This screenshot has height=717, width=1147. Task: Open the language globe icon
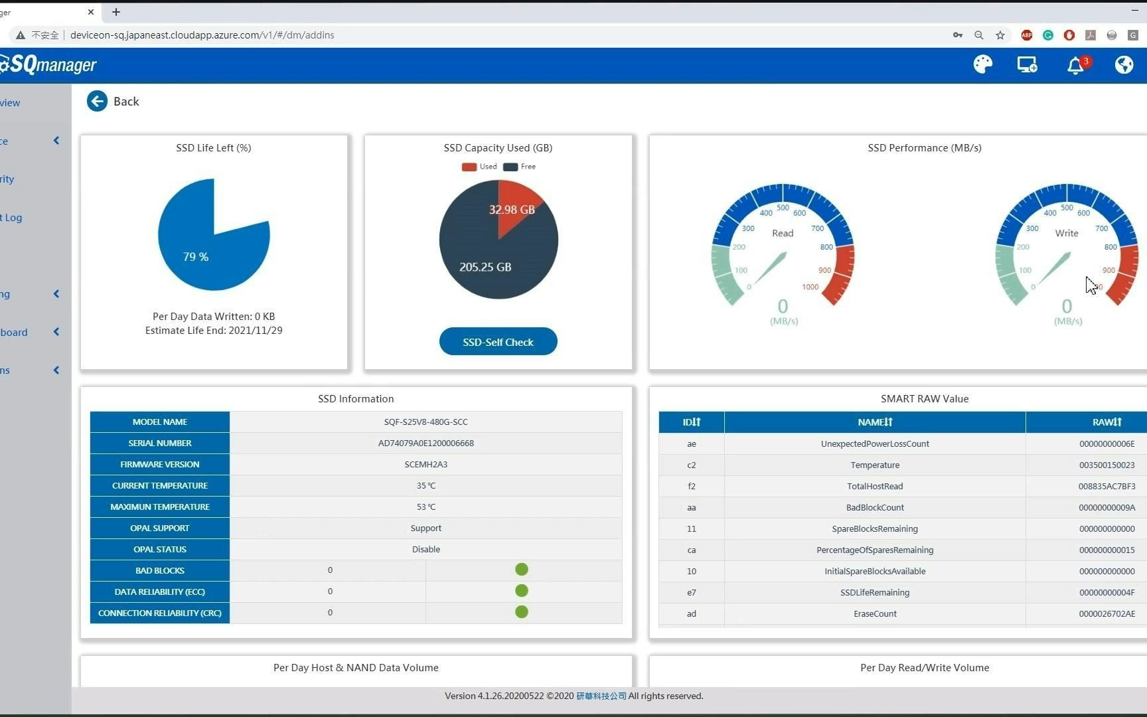click(1124, 64)
